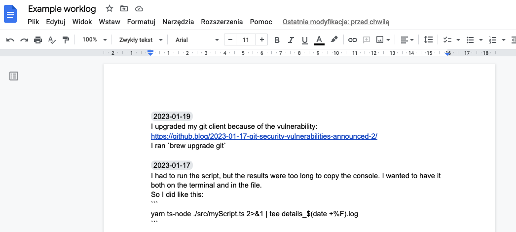This screenshot has height=232, width=516.
Task: Insert an image from the toolbar
Action: coord(380,40)
